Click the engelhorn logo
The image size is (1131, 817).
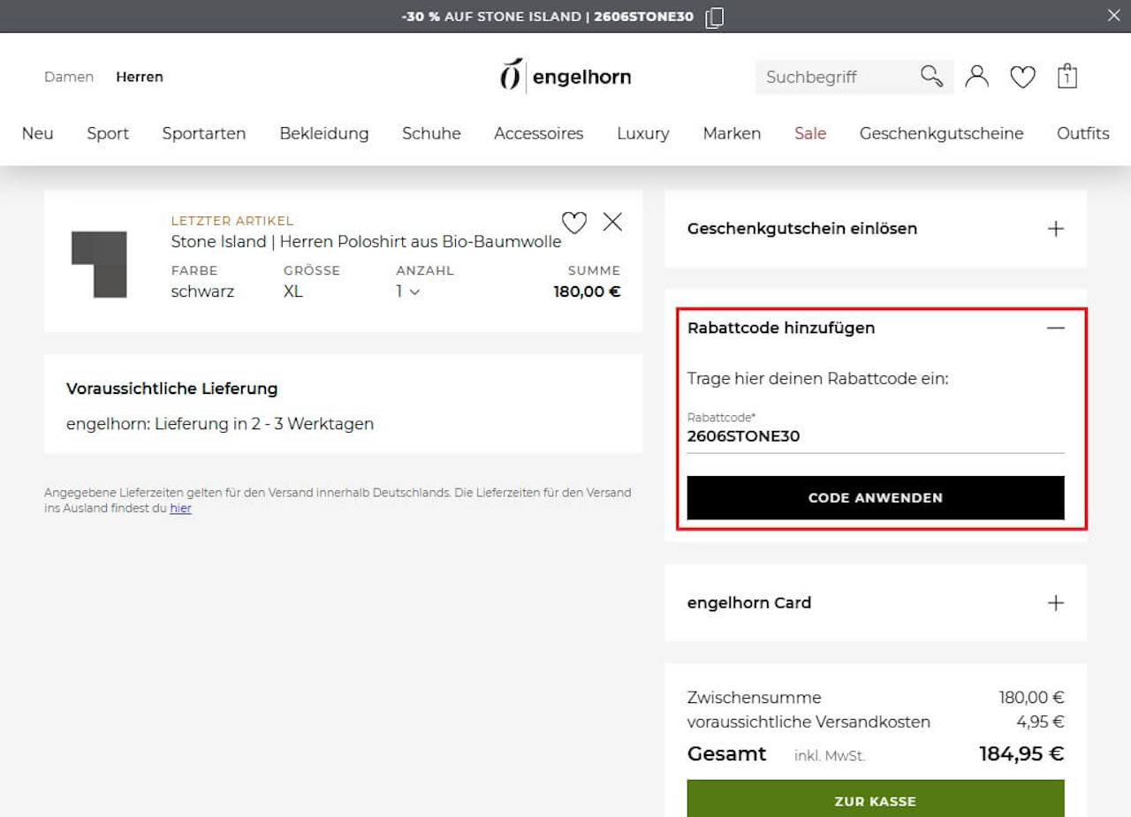click(x=565, y=76)
